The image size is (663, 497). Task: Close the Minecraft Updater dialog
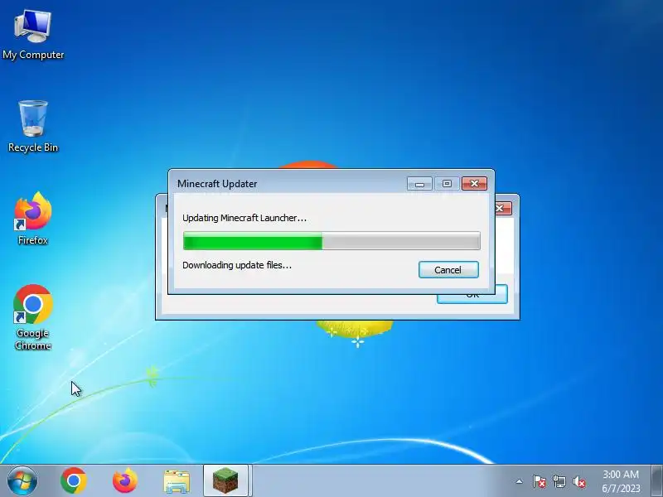(x=474, y=183)
